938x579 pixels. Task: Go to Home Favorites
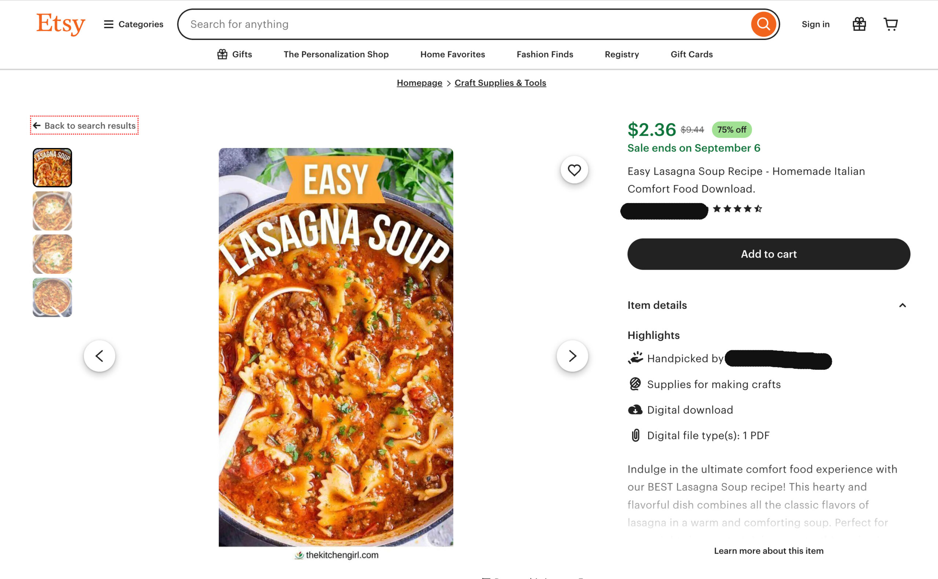[x=452, y=54]
